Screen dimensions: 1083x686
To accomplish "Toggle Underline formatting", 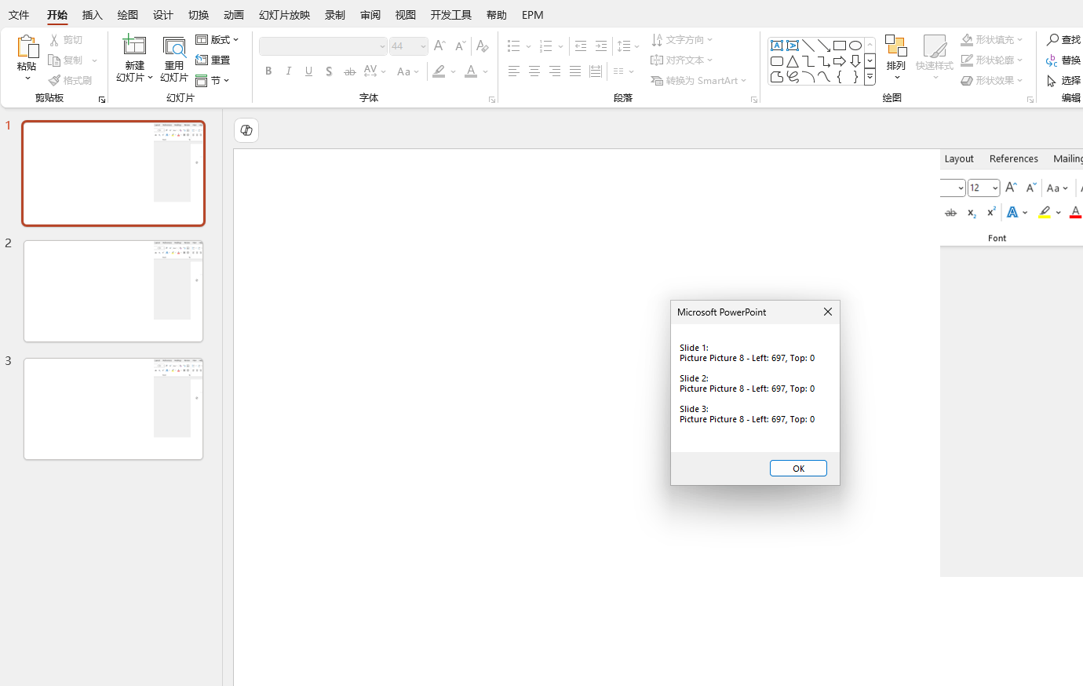I will click(x=309, y=71).
